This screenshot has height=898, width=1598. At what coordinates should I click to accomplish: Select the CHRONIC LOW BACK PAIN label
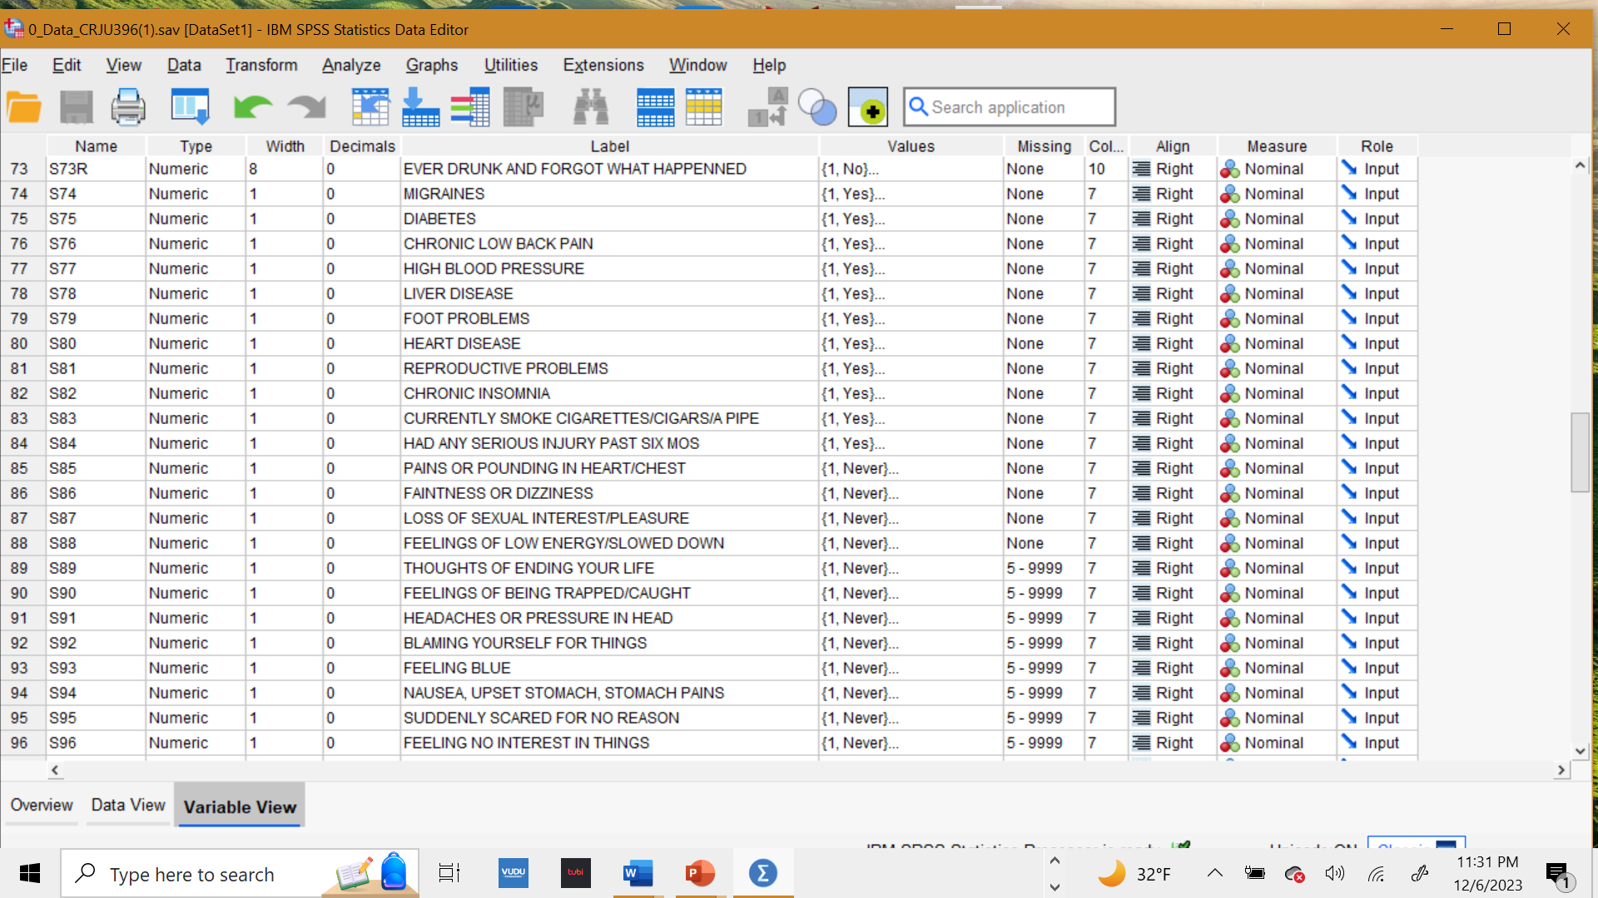coord(609,244)
